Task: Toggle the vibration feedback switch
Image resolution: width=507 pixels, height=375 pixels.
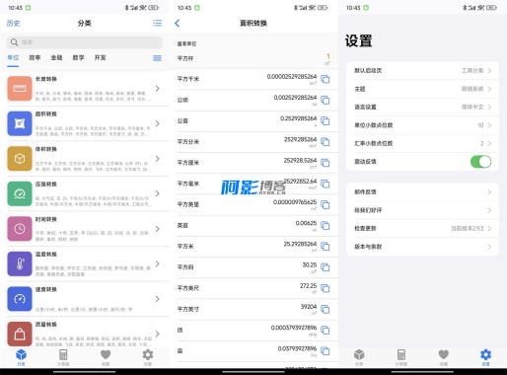Action: pos(480,162)
